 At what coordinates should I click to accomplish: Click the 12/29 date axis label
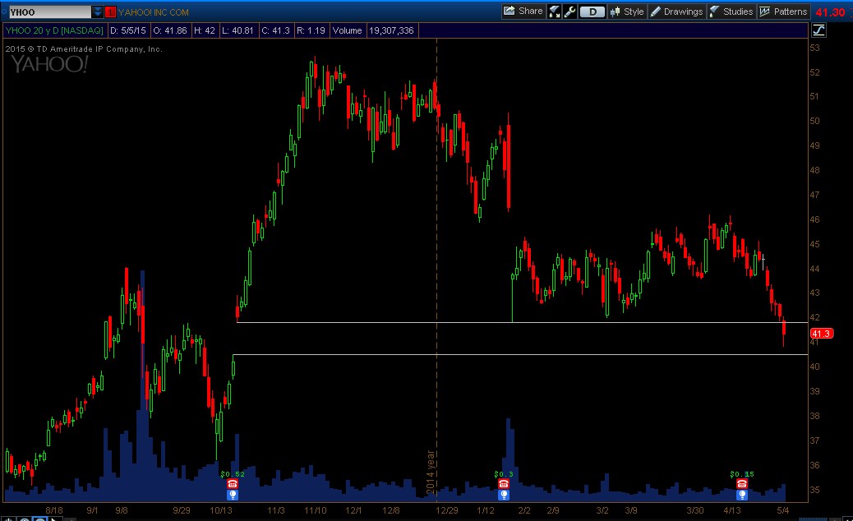(x=446, y=510)
